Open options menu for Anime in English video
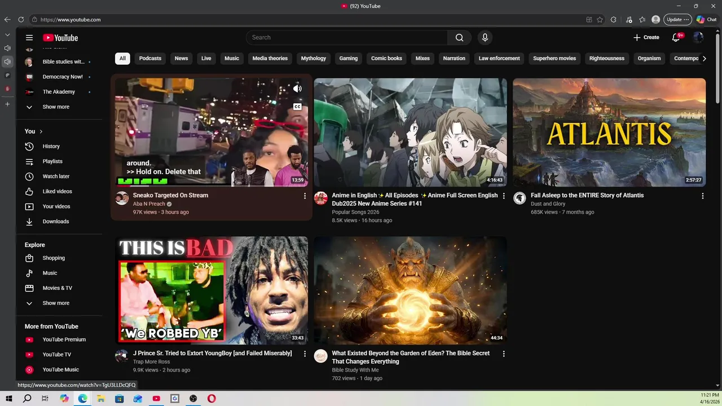Viewport: 722px width, 406px height. pos(504,196)
